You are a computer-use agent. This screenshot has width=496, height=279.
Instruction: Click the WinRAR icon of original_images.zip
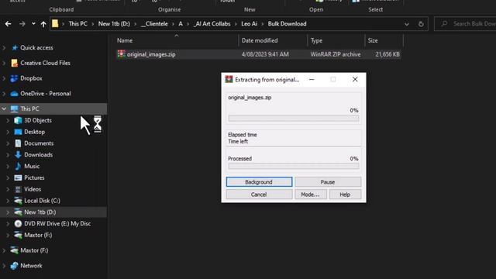121,54
